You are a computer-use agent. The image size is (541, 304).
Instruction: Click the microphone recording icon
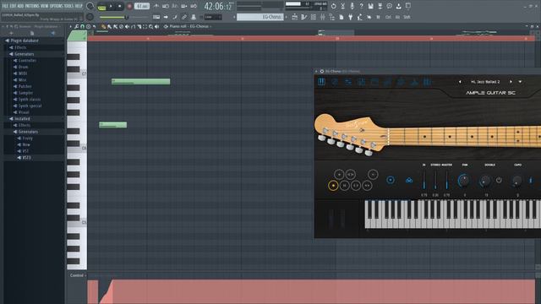point(352,6)
